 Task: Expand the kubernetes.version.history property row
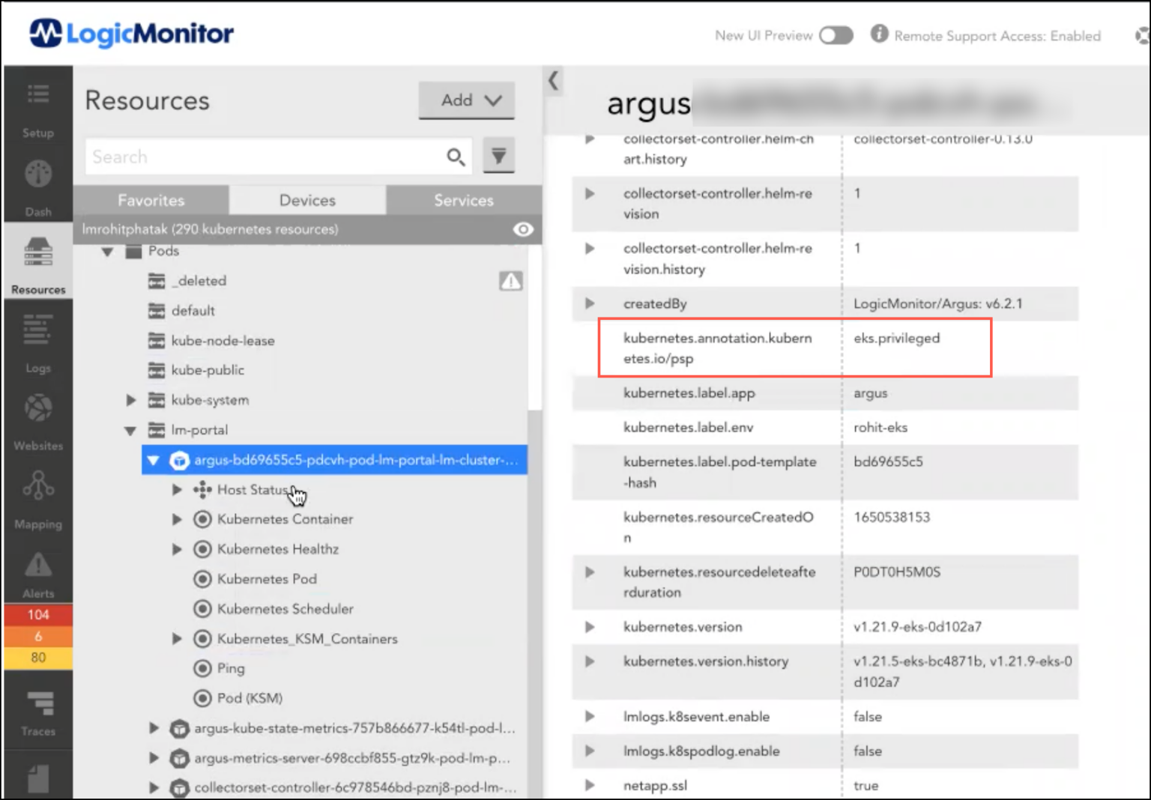[x=590, y=662]
